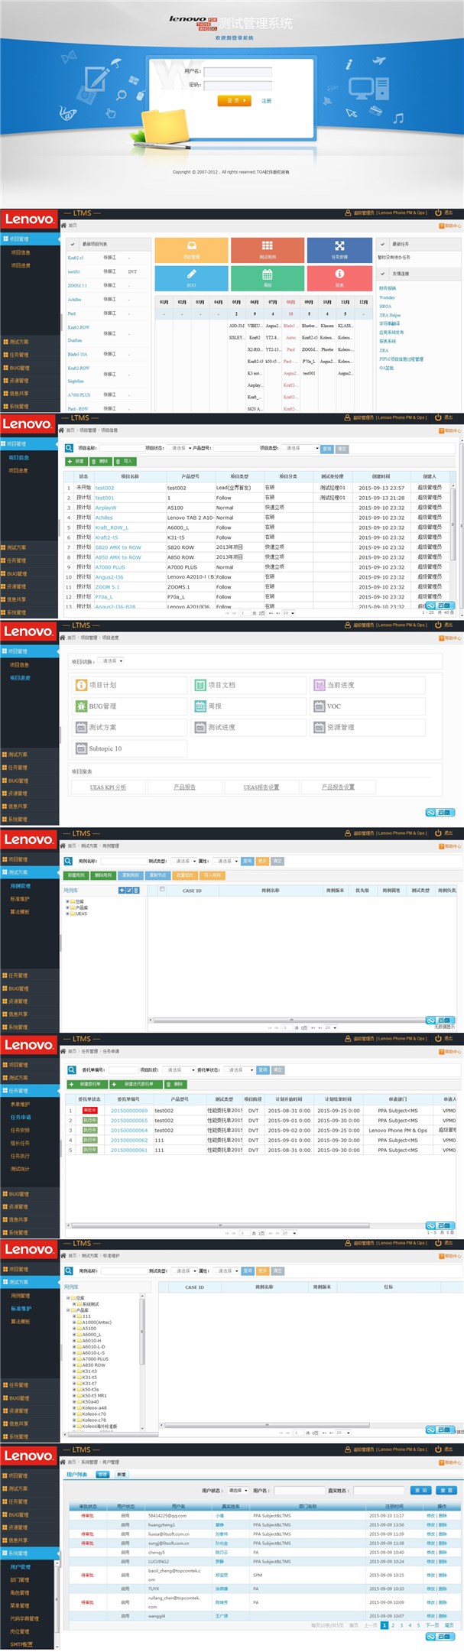Open the 项目切换 dropdown
Image resolution: width=464 pixels, height=1652 pixels.
(x=112, y=660)
